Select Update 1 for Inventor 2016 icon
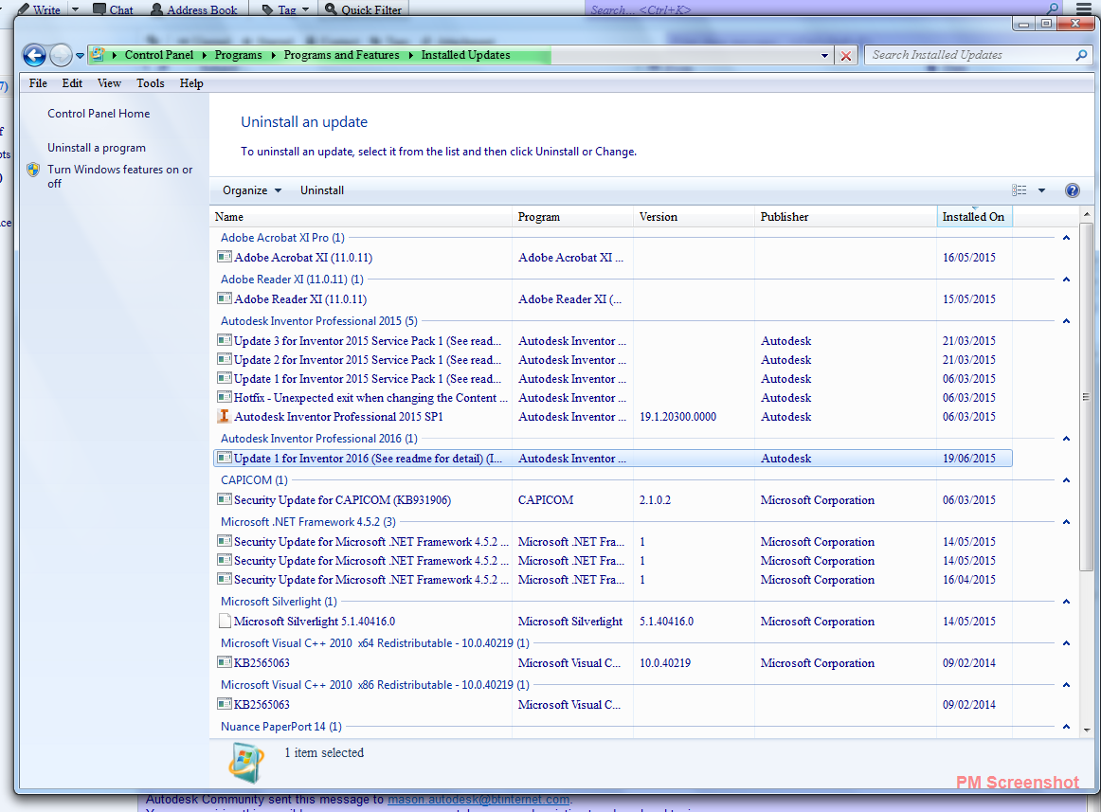 tap(224, 458)
